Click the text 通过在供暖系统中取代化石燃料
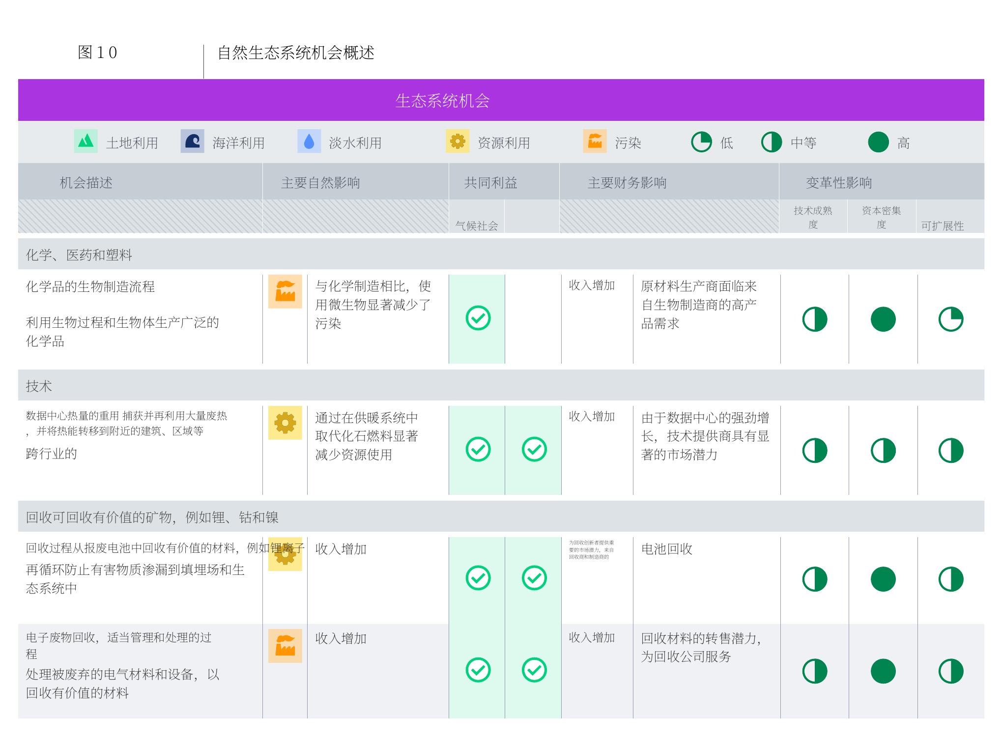The image size is (1001, 742). (367, 427)
